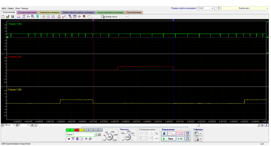The image size is (271, 146).
Task: Click the save file floppy icon
Action: coord(12,17)
